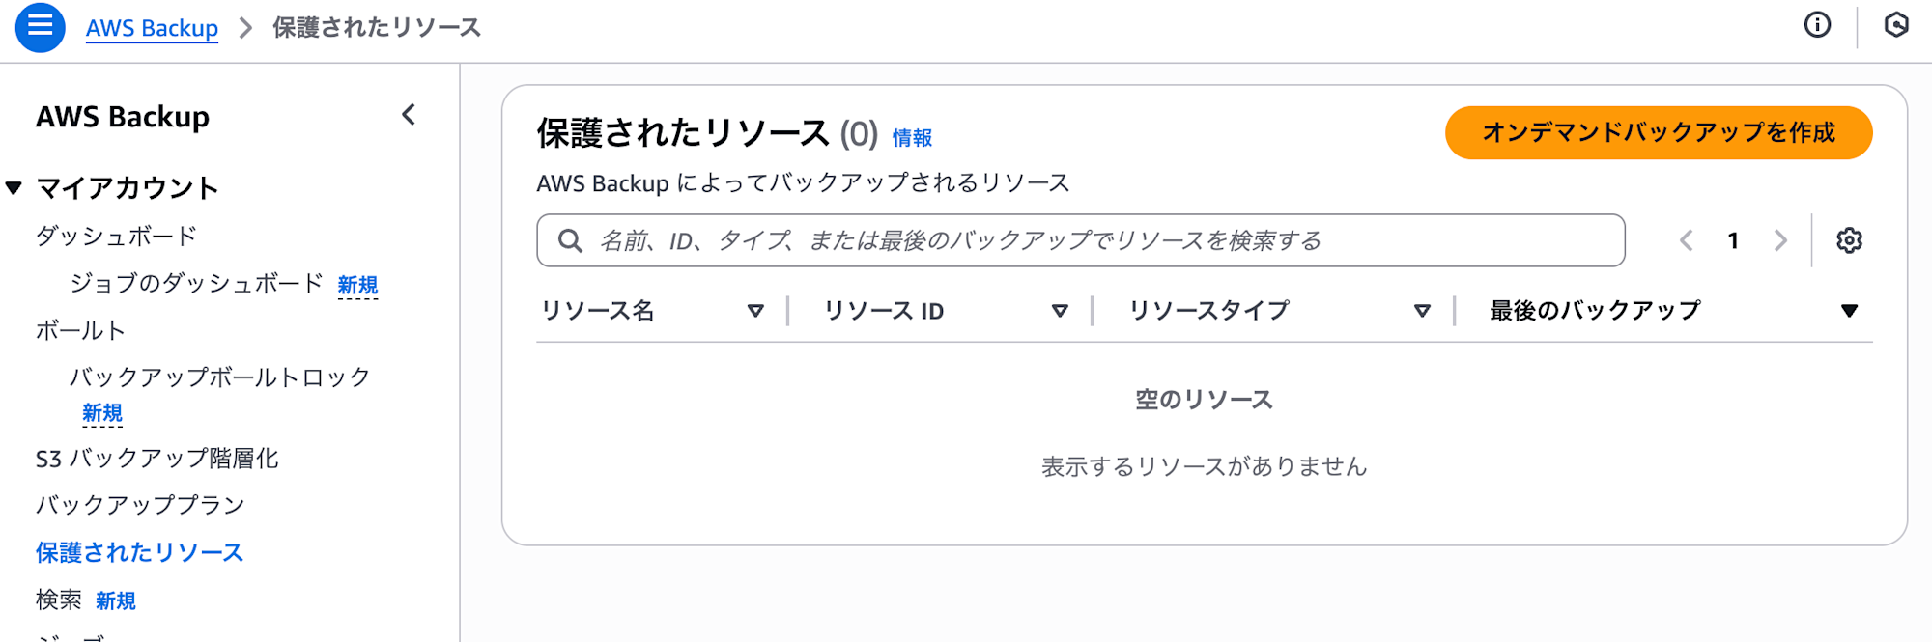Click the search magnifier icon
1932x642 pixels.
click(x=571, y=240)
